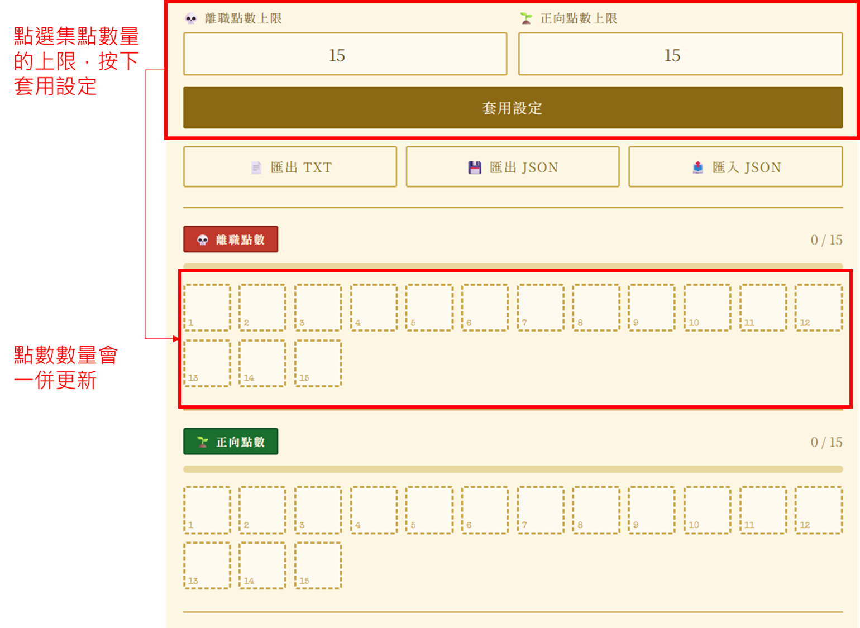The height and width of the screenshot is (628, 860).
Task: Select slot 8 in 離職點數 grid
Action: pos(596,308)
